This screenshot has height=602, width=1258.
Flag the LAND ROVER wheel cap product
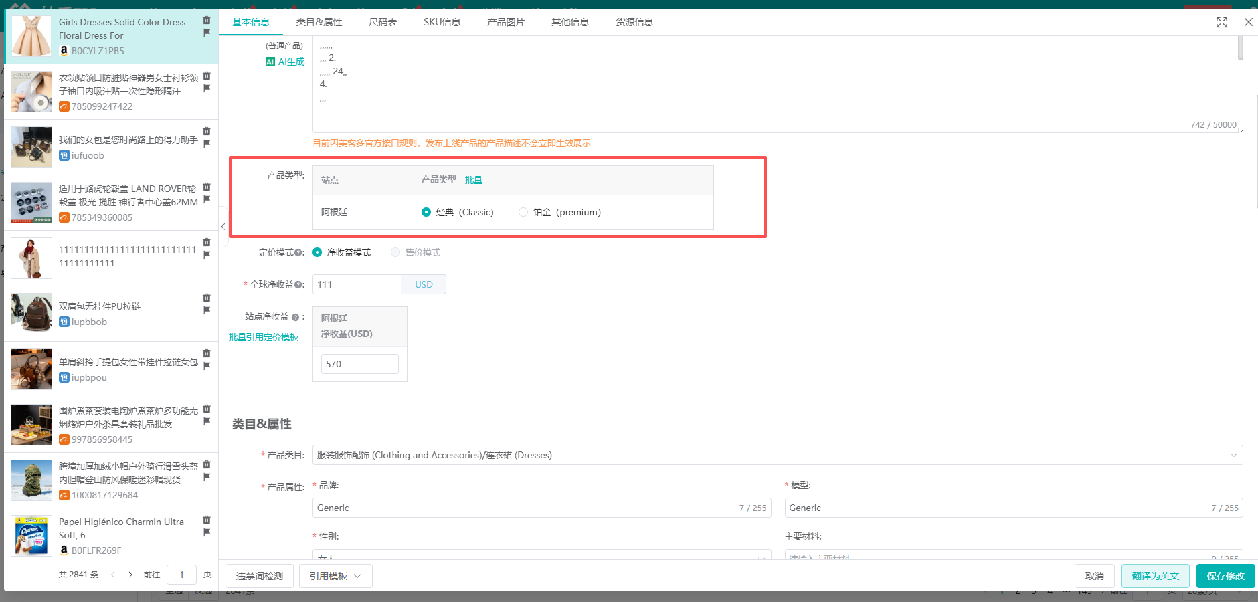coord(207,199)
